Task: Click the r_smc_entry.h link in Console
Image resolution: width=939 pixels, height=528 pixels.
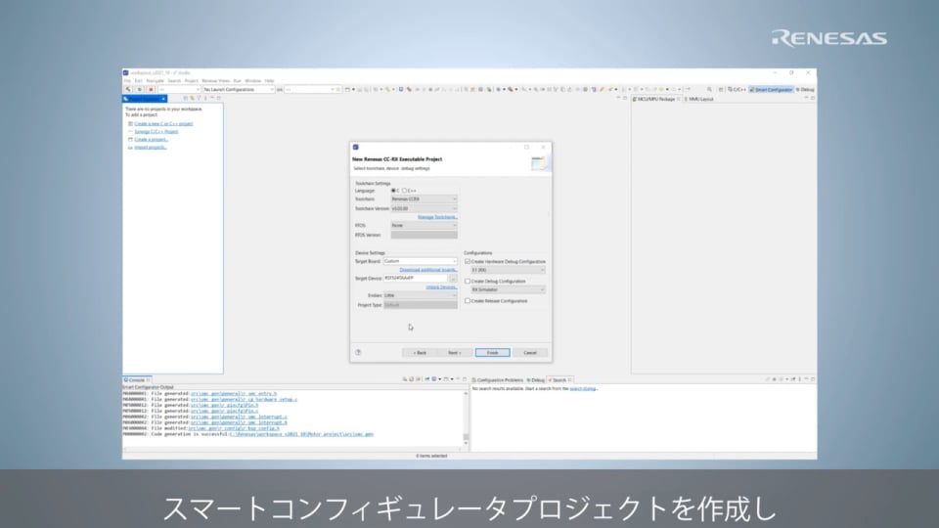Action: tap(234, 394)
